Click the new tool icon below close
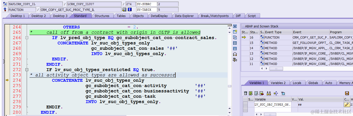The image size is (353, 116). pyautogui.click(x=235, y=32)
